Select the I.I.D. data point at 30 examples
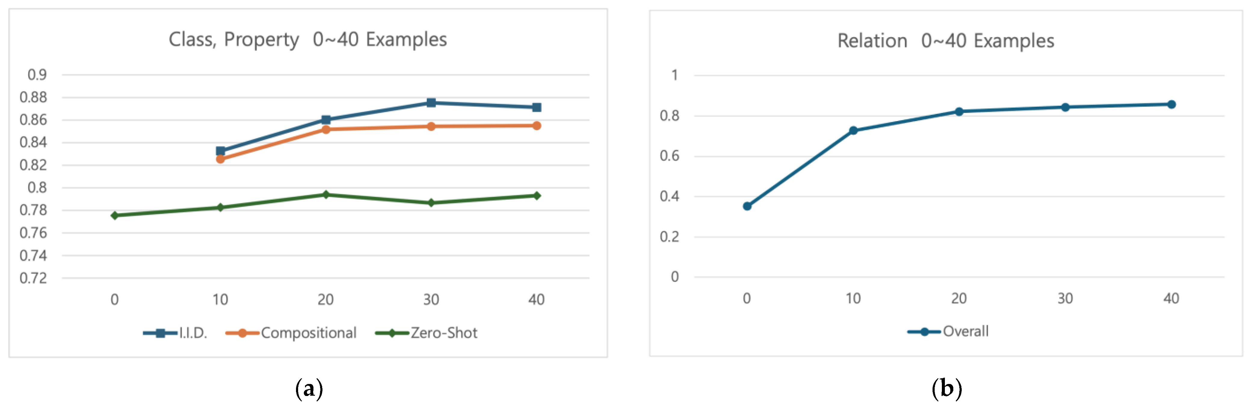The width and height of the screenshot is (1249, 408). [431, 103]
